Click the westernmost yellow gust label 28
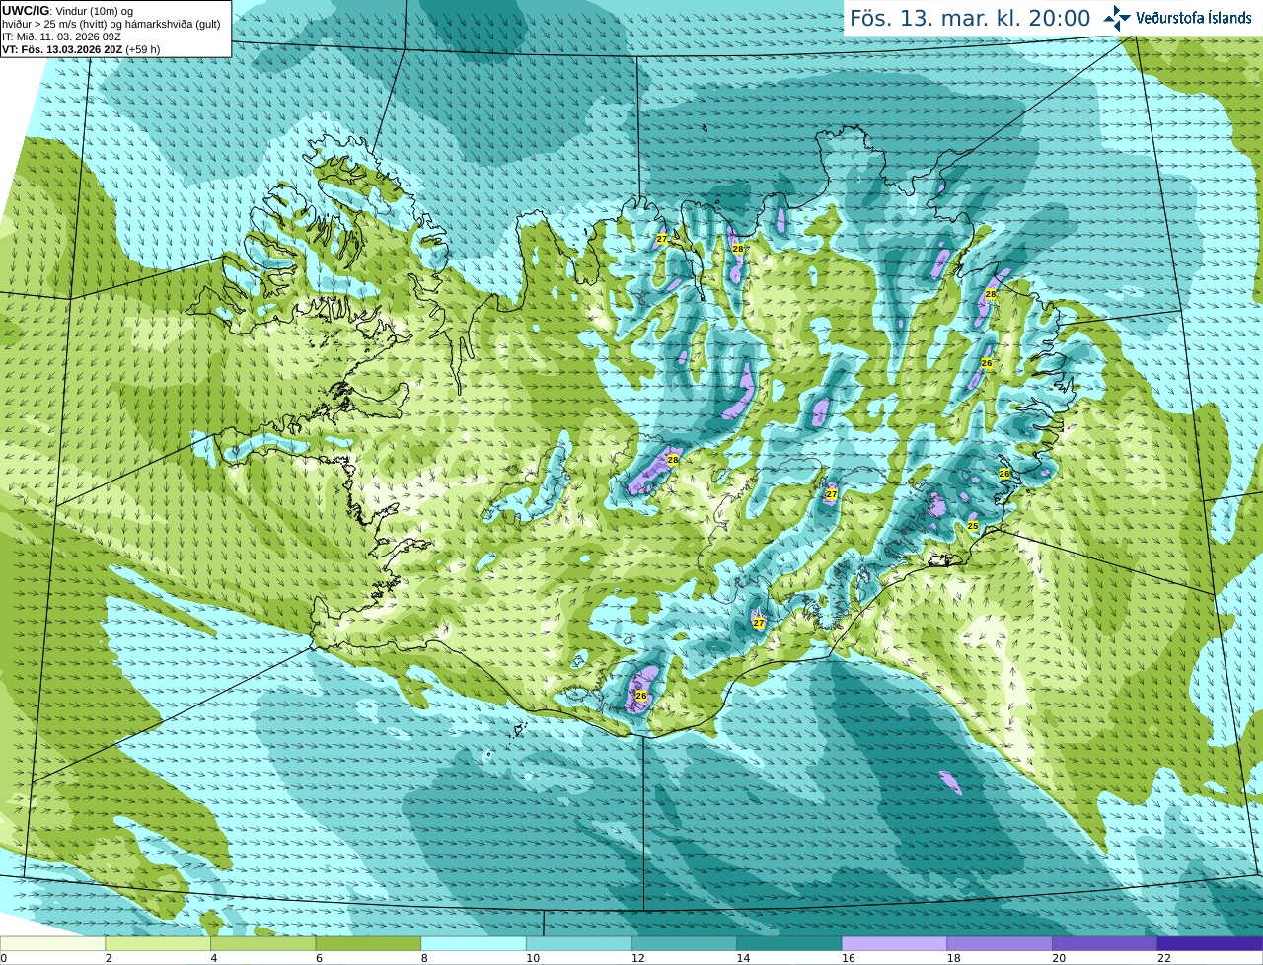The height and width of the screenshot is (965, 1263). [673, 460]
